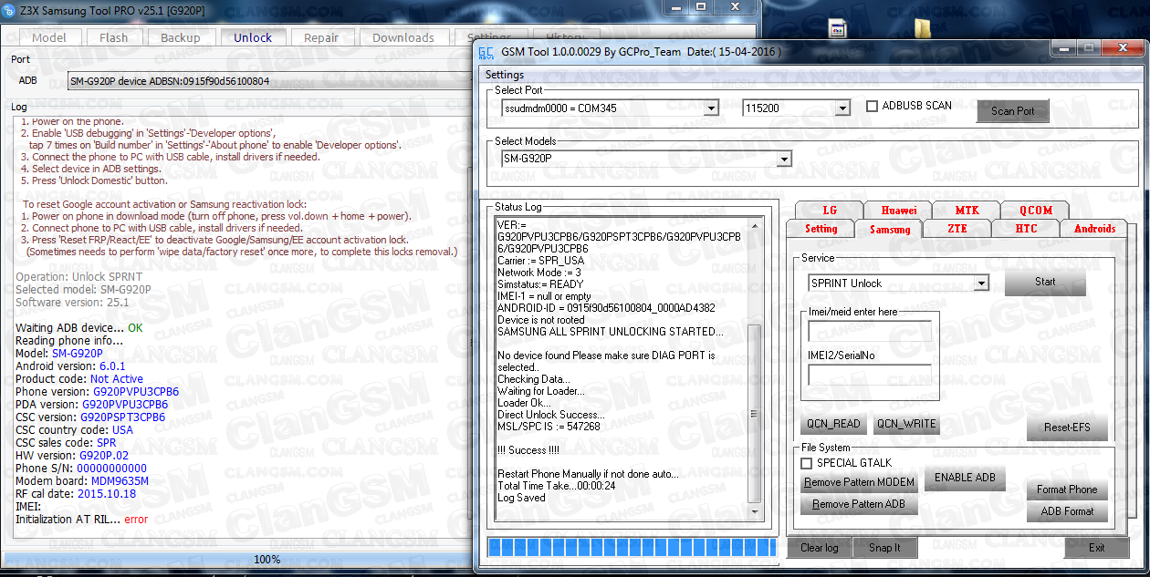Viewport: 1150px width, 577px height.
Task: Click the ADB Format button
Action: pos(1067,511)
